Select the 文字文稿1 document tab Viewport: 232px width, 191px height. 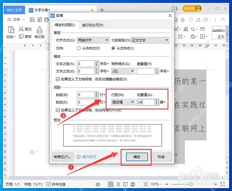61,10
